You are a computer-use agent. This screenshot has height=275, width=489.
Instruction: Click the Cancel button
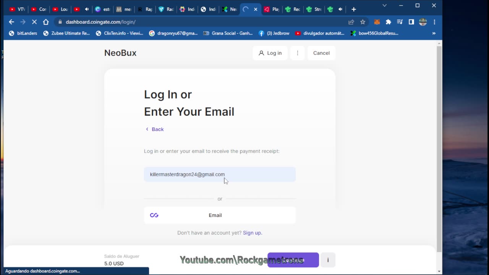coord(321,53)
